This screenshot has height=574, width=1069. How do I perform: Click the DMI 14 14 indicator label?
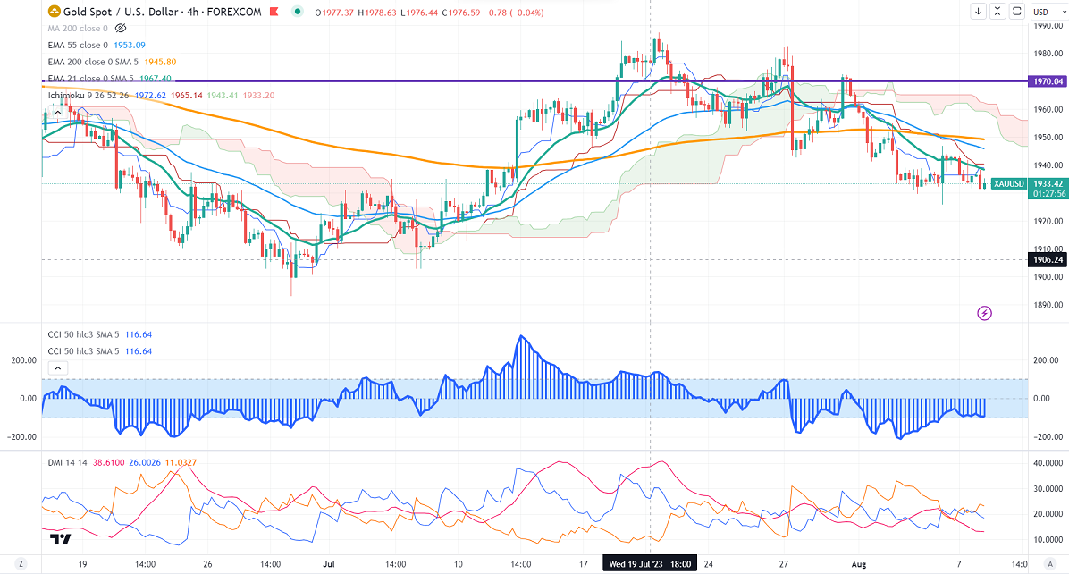68,462
